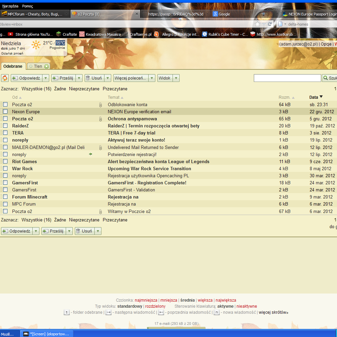This screenshot has height=337, width=337.
Task: Tick checkbox for Odblokowanie konta email
Action: pos(5,104)
